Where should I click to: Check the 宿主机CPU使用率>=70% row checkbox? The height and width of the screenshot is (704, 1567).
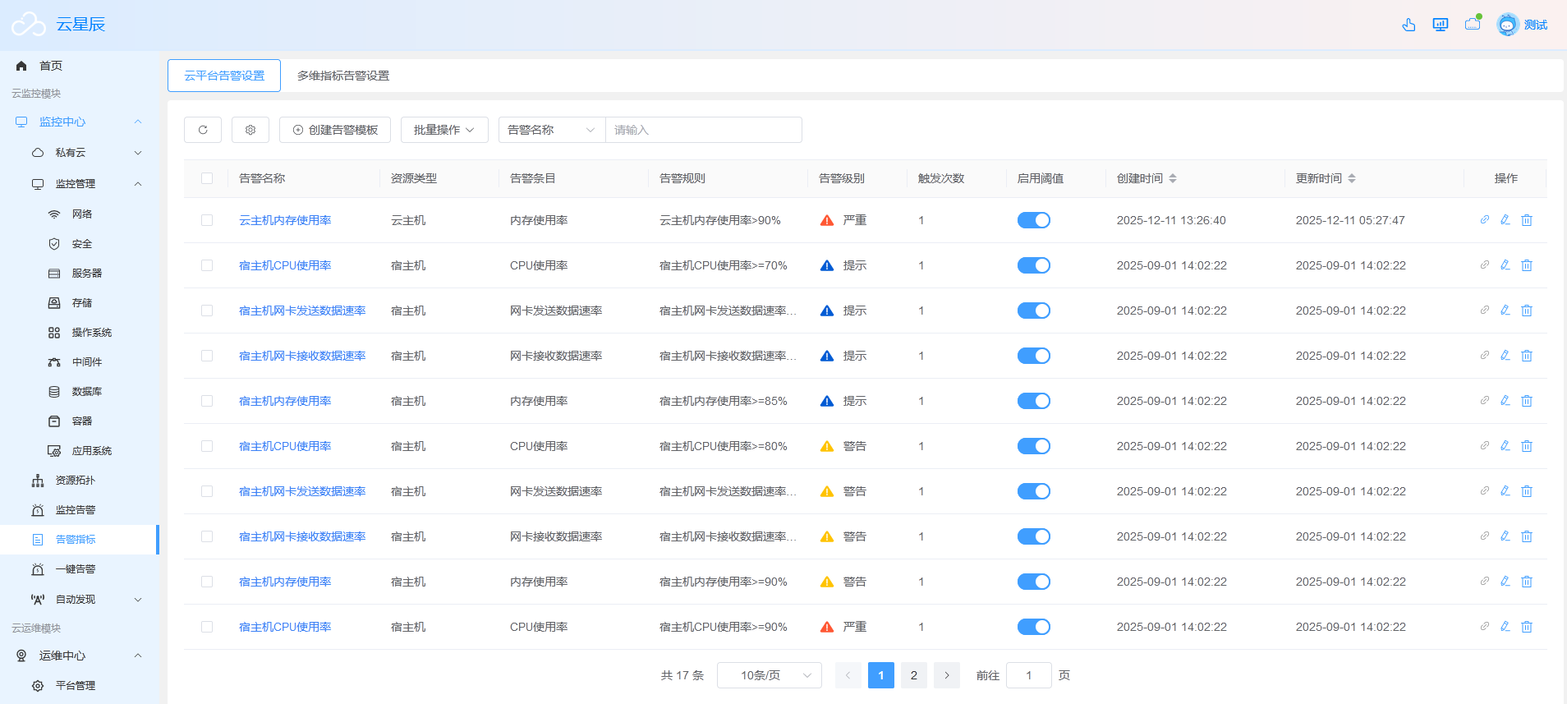pyautogui.click(x=207, y=265)
